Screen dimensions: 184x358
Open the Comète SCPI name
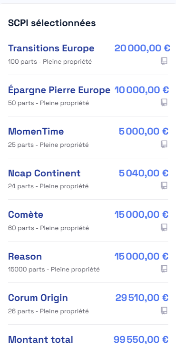click(x=26, y=214)
